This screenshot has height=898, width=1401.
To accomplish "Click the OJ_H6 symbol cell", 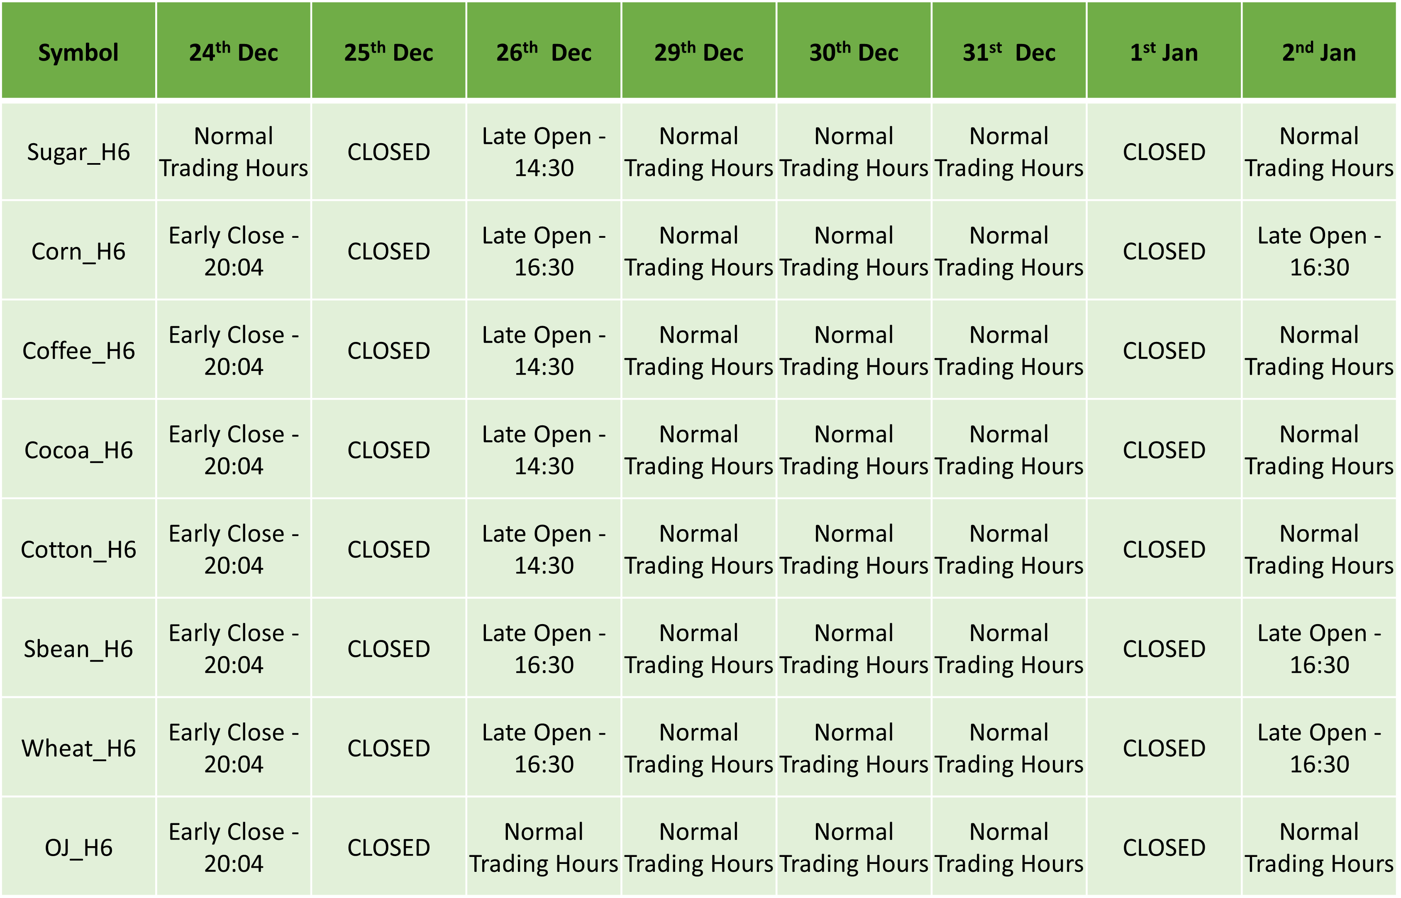I will pos(78,847).
